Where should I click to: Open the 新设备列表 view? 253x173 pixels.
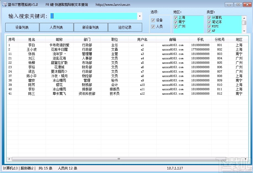pyautogui.click(x=90, y=27)
